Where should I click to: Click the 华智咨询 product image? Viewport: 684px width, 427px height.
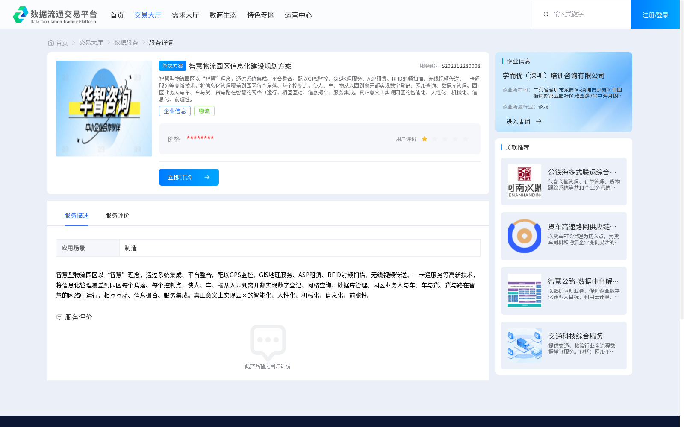[104, 108]
